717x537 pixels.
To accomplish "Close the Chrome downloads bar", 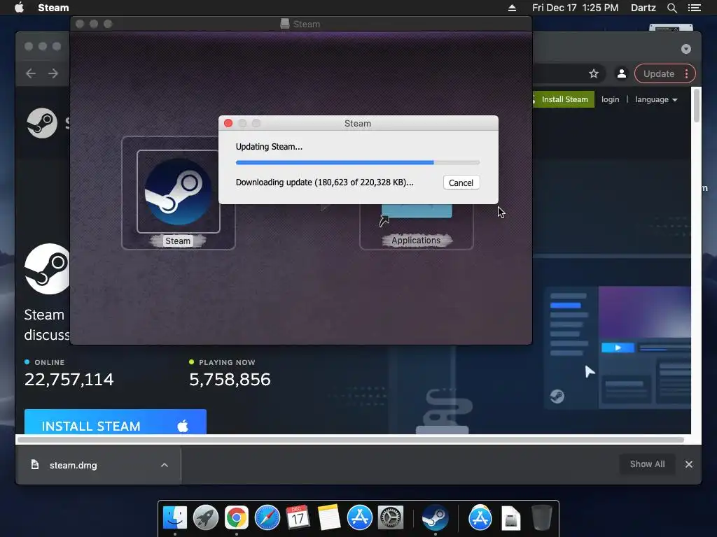I will (x=689, y=464).
